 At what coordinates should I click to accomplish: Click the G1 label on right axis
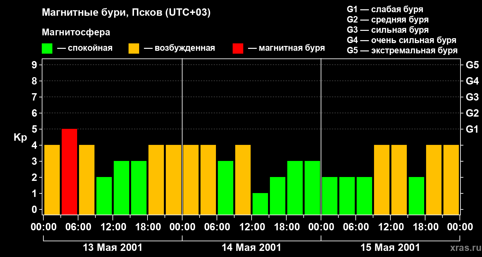tap(472, 129)
